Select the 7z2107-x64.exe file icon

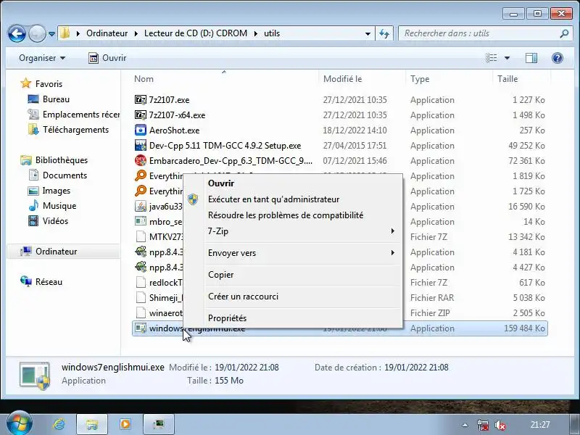coord(141,115)
